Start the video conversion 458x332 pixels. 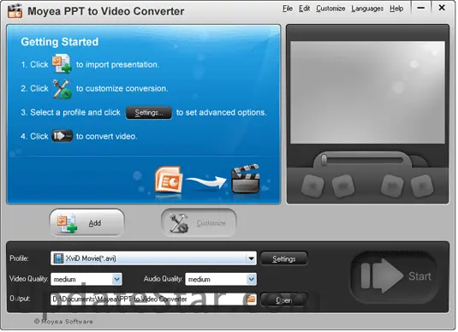pyautogui.click(x=395, y=276)
